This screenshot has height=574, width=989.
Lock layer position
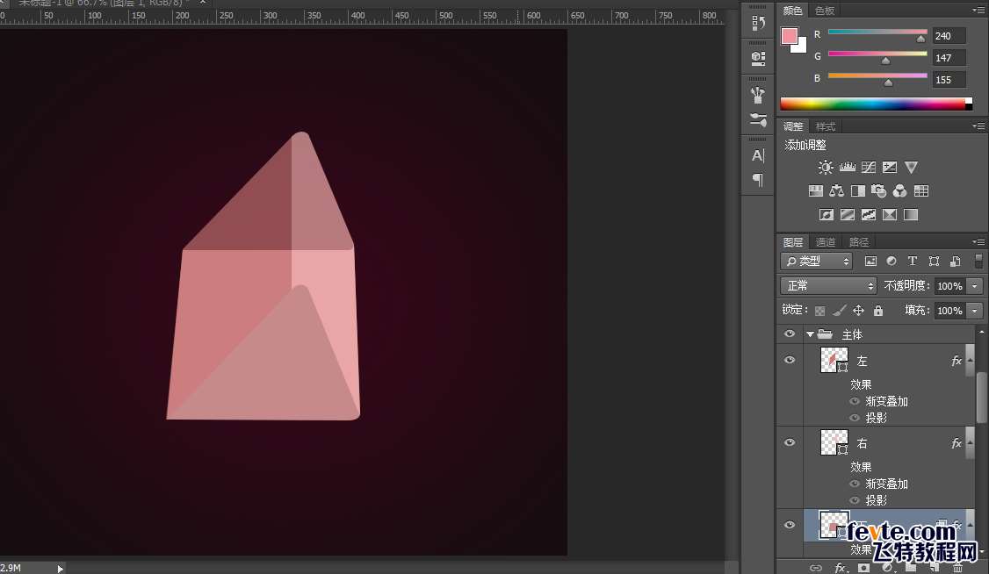tap(858, 311)
